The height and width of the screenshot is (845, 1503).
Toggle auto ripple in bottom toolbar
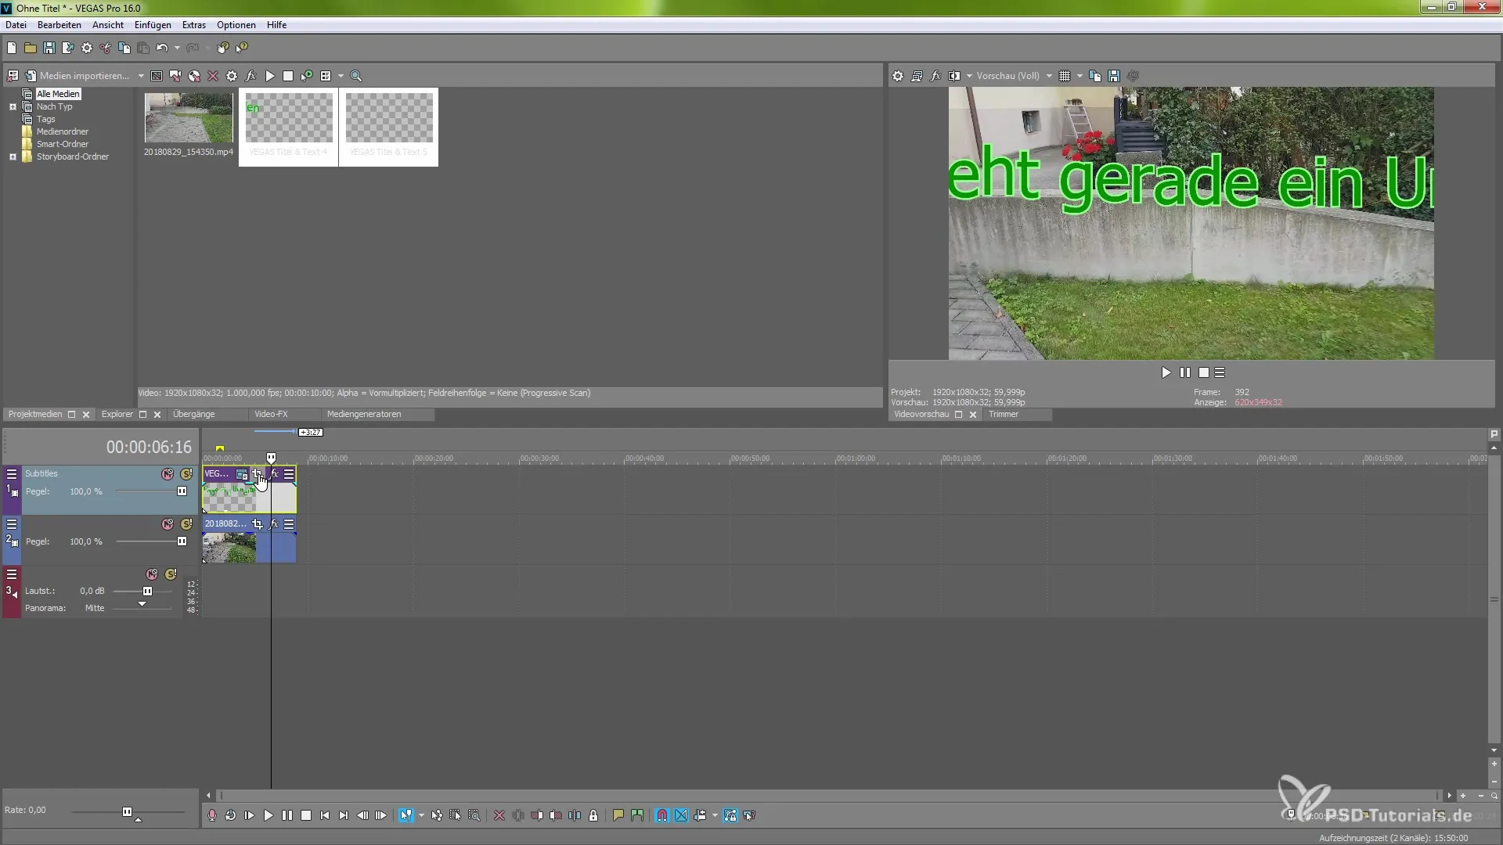click(700, 815)
